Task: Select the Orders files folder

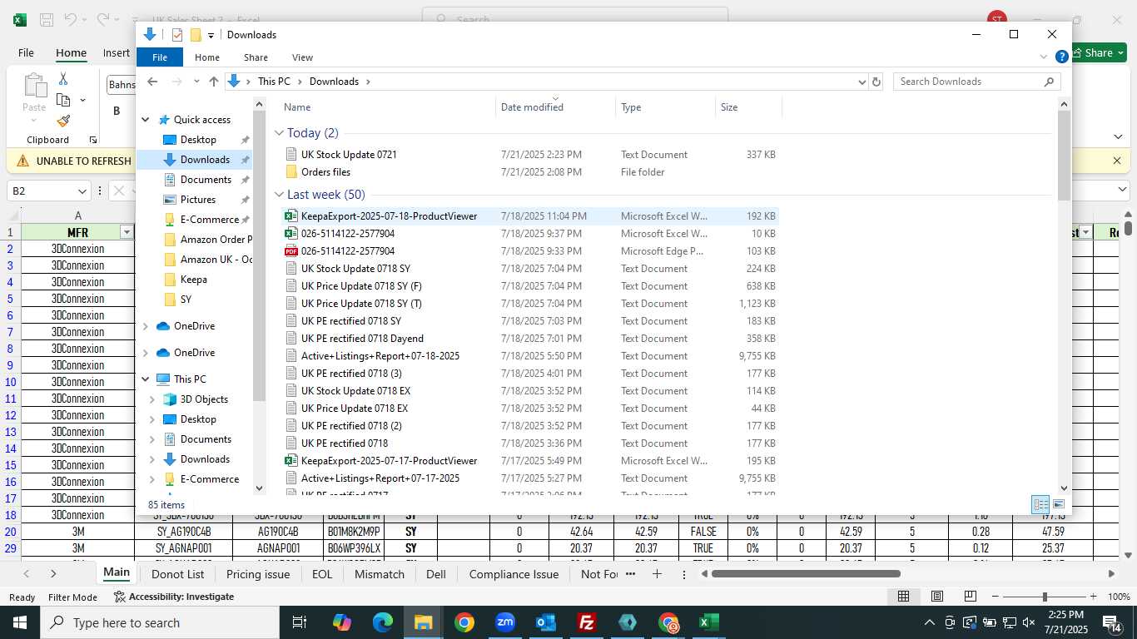Action: [325, 172]
